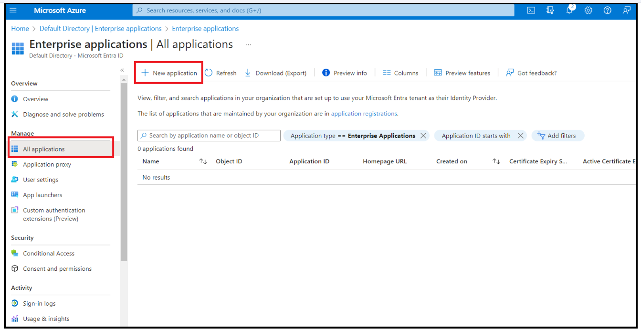Viewport: 641px width, 330px height.
Task: Click the Overview info icon in sidebar
Action: pos(15,99)
